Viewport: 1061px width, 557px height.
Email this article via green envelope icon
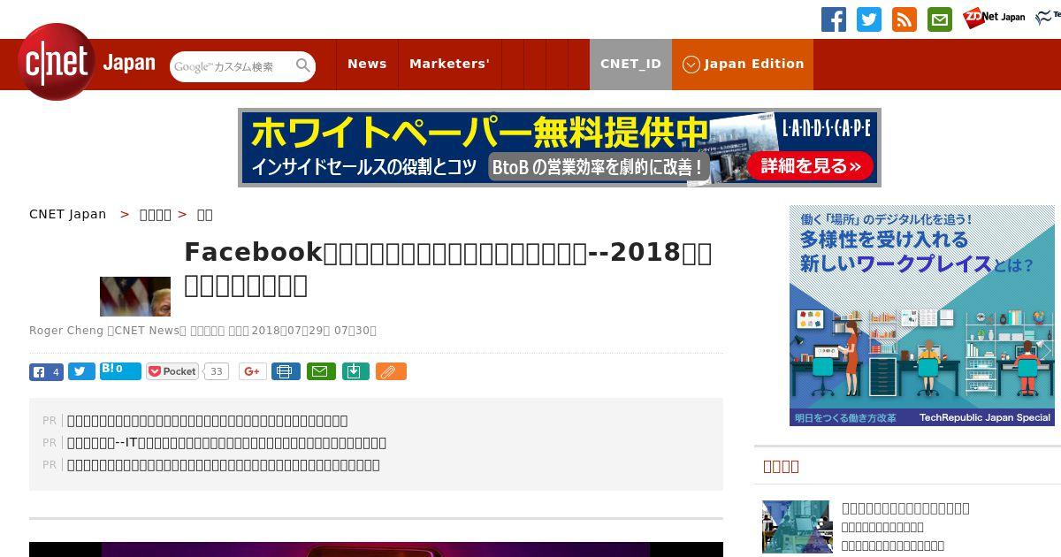321,371
